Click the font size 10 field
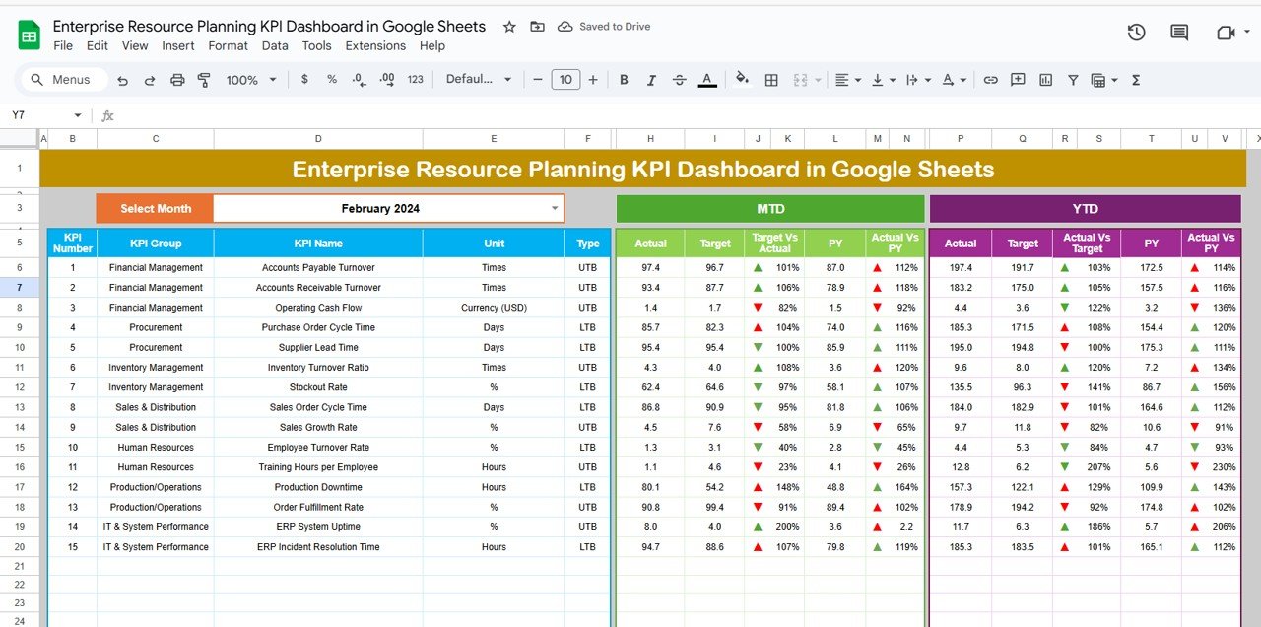 point(565,80)
